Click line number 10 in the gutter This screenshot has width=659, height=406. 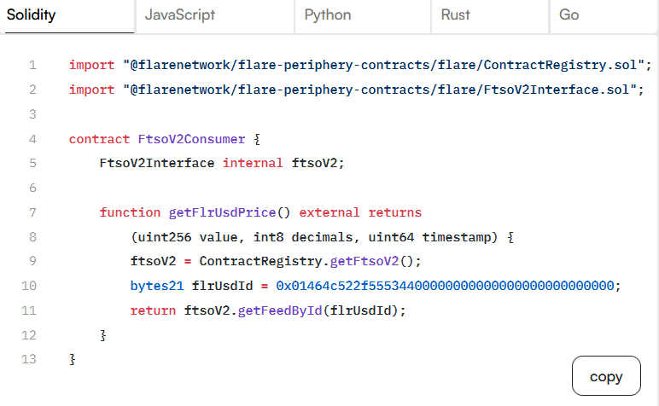click(x=29, y=286)
